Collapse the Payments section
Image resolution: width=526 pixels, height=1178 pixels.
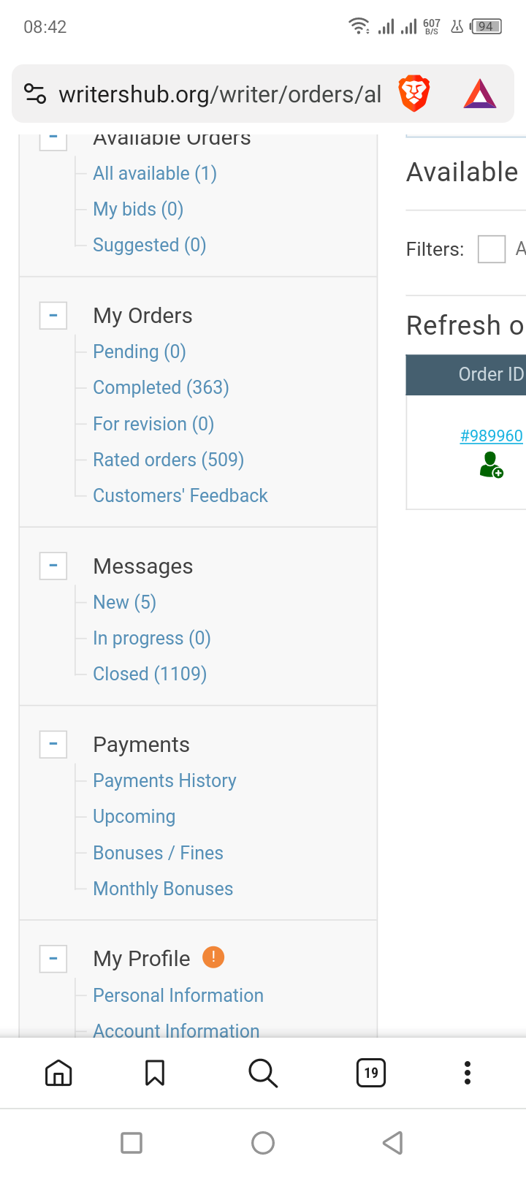click(x=53, y=745)
